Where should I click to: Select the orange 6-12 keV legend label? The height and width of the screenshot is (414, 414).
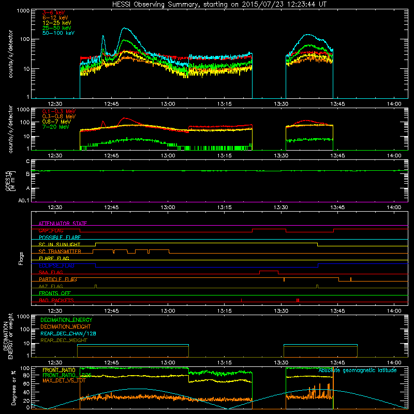pos(55,18)
